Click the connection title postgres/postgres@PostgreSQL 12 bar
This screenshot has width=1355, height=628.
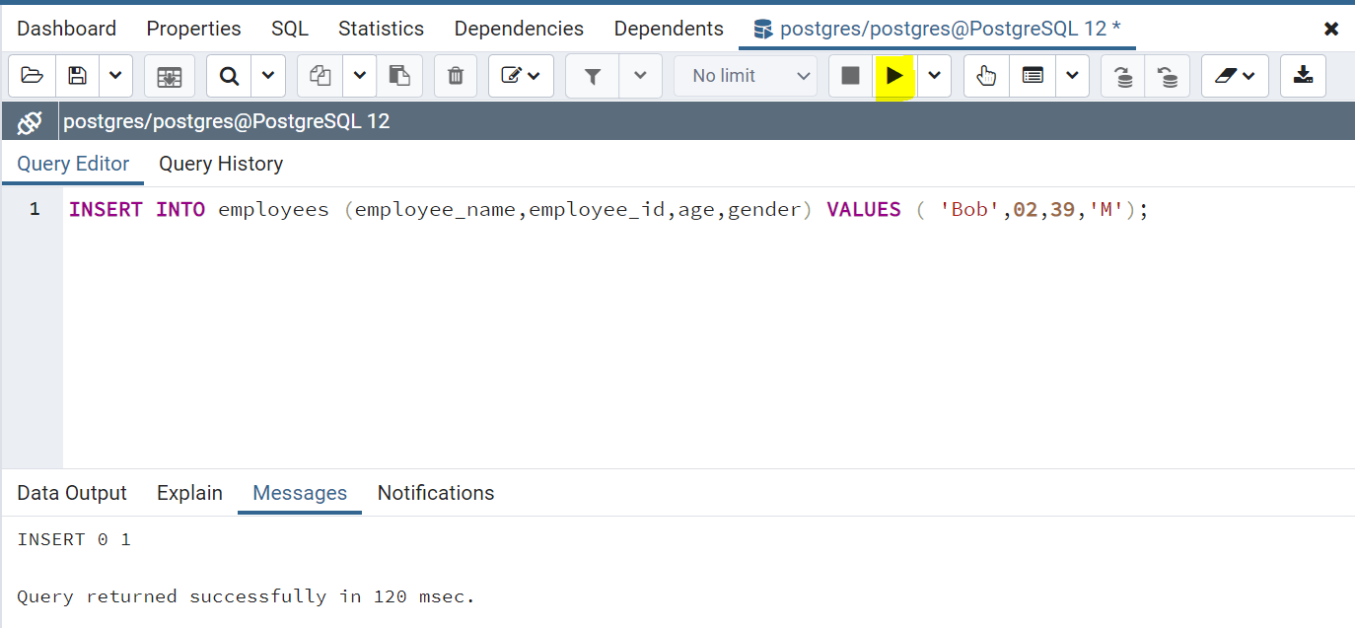point(227,122)
